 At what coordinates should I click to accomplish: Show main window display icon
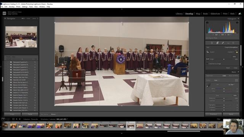(3, 119)
